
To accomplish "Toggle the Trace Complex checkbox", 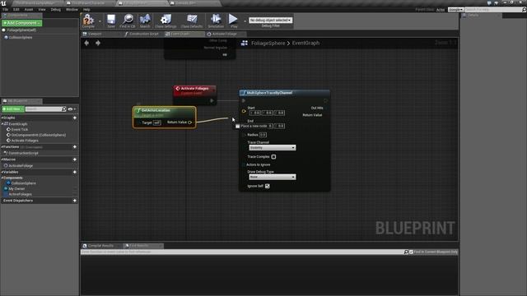I will pos(273,157).
